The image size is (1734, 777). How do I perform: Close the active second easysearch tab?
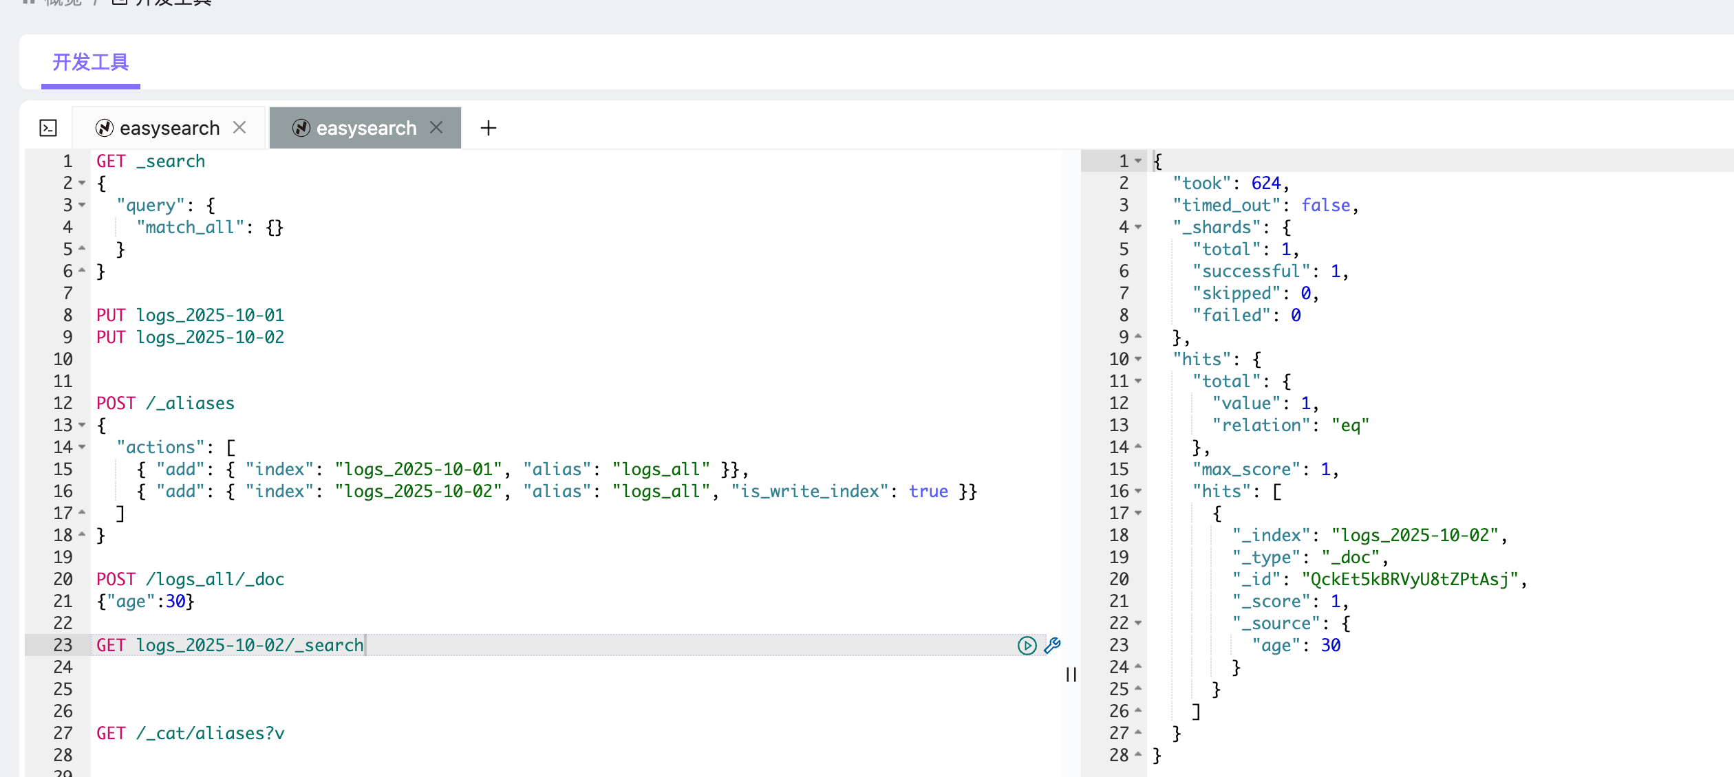pos(436,127)
